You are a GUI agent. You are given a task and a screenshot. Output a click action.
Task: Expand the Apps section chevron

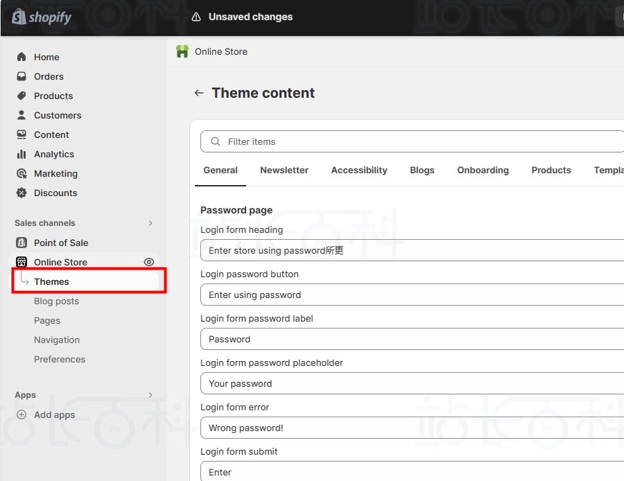coord(150,395)
